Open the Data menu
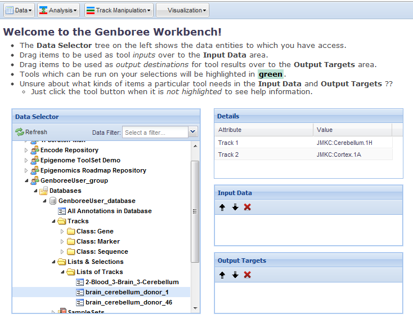 tap(19, 10)
